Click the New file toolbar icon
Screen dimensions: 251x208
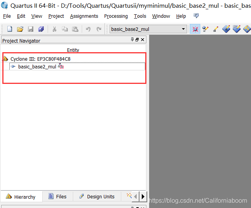(x=10, y=29)
